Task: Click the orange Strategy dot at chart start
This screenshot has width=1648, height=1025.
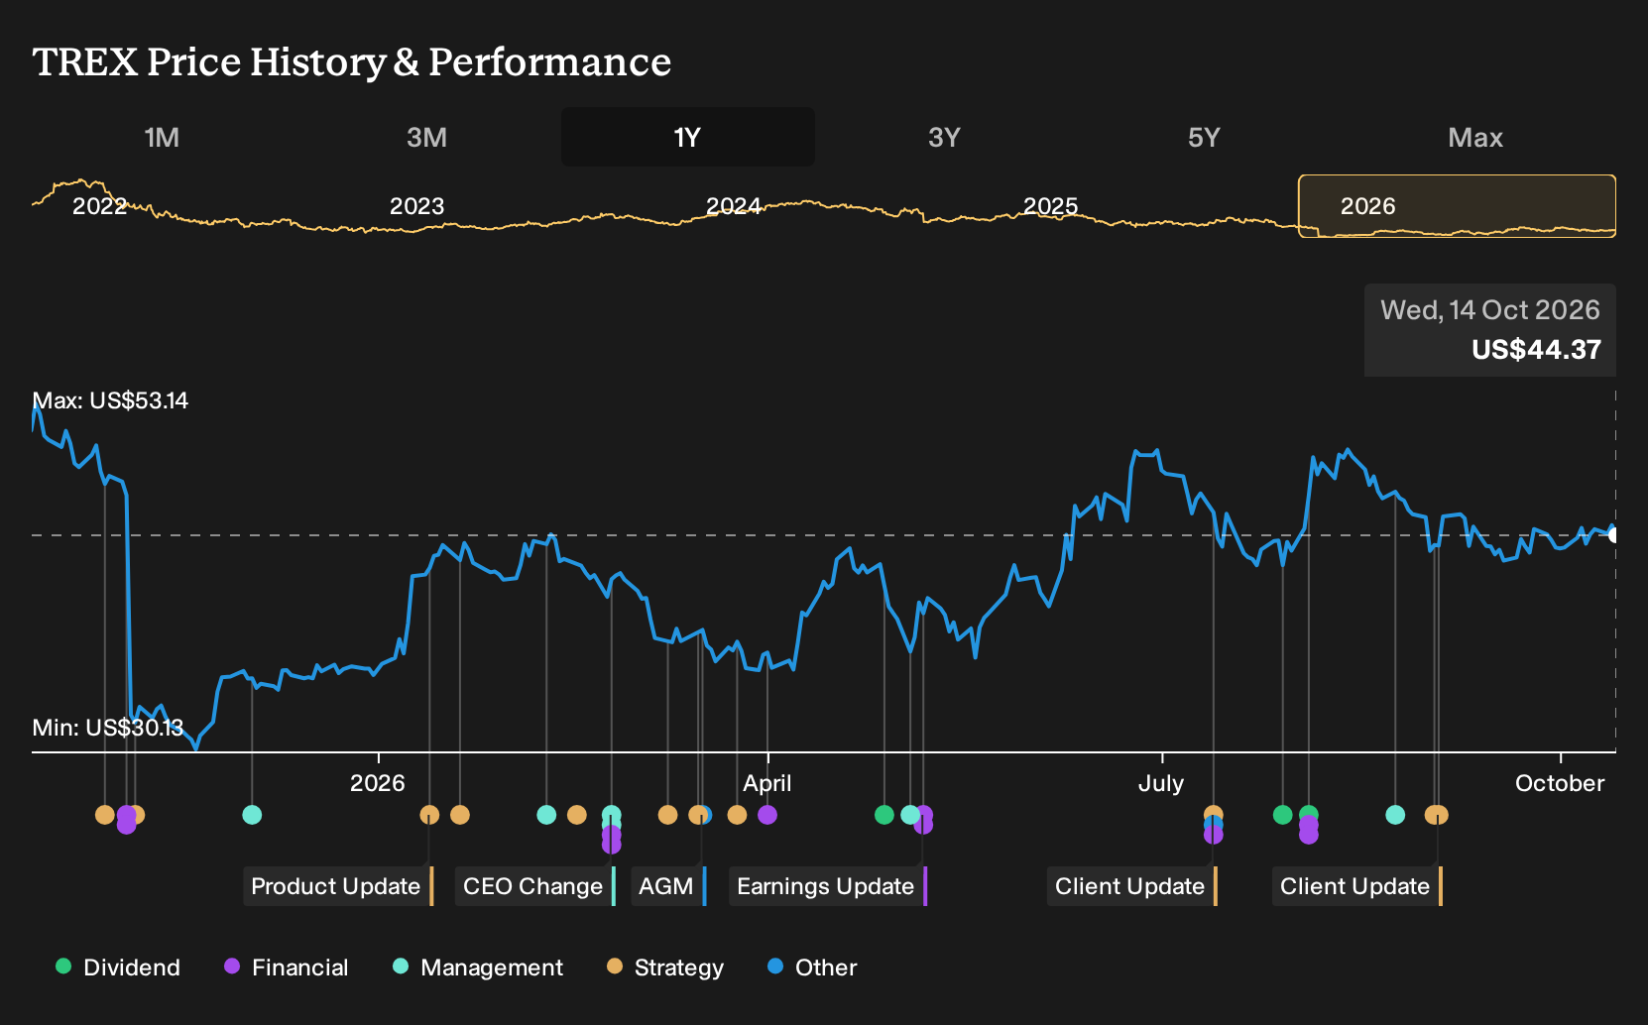Action: tap(104, 815)
